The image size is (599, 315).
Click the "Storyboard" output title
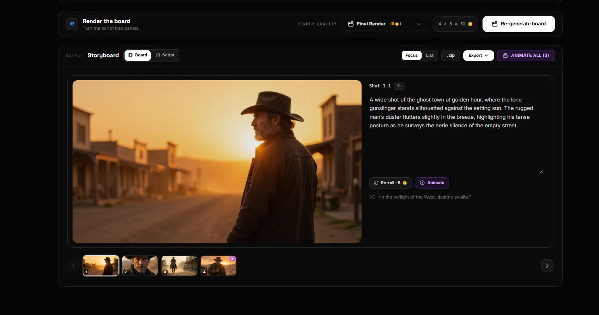[x=103, y=55]
